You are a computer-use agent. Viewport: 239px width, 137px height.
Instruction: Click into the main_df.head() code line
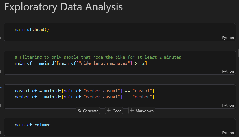coord(32,30)
